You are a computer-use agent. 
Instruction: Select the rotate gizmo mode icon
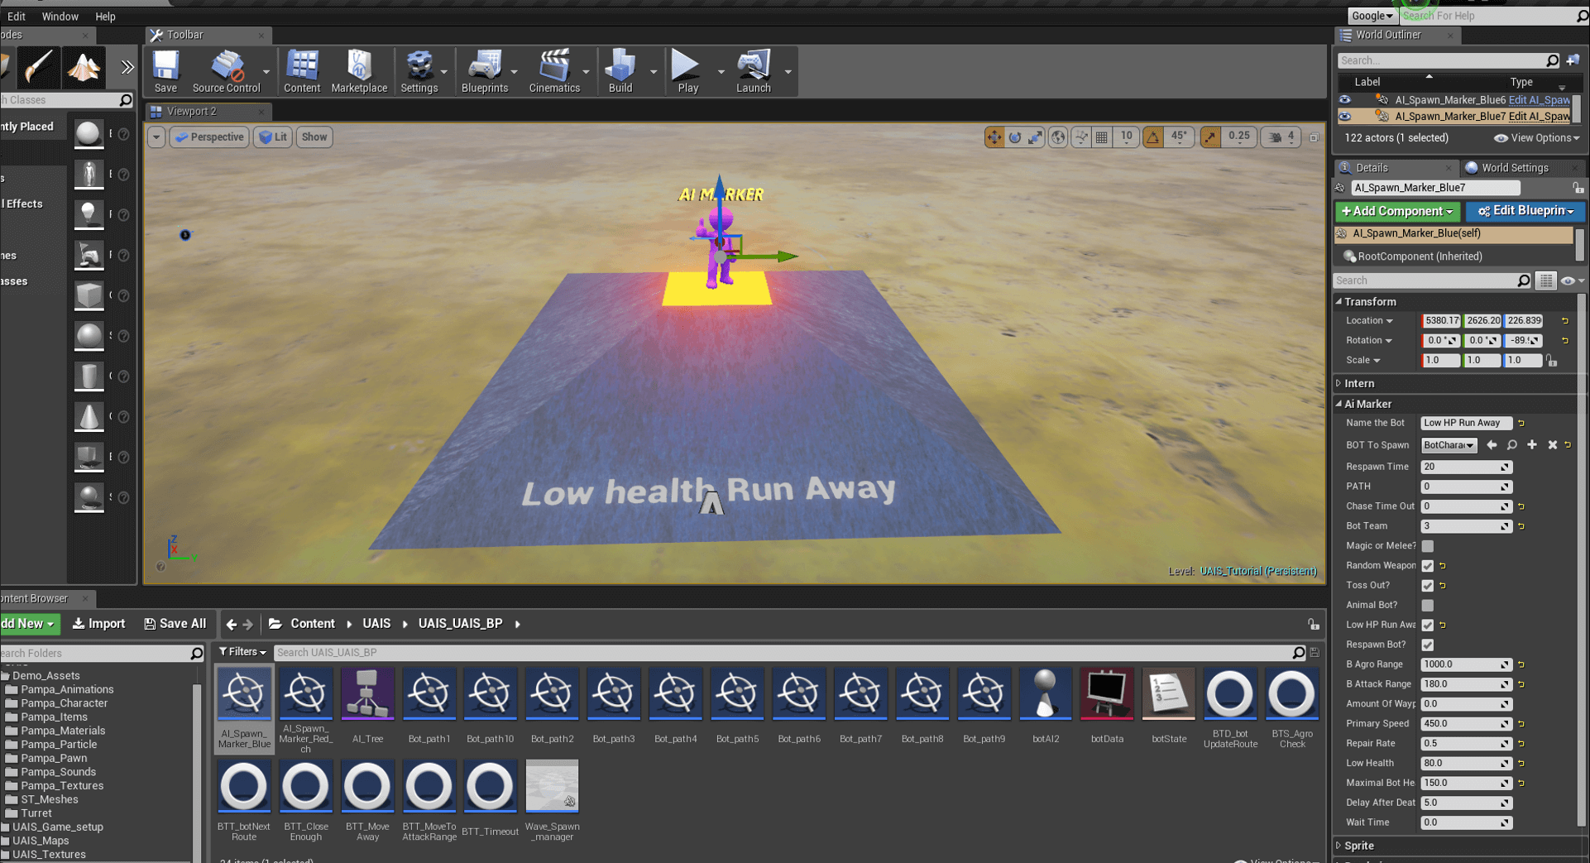click(1014, 137)
